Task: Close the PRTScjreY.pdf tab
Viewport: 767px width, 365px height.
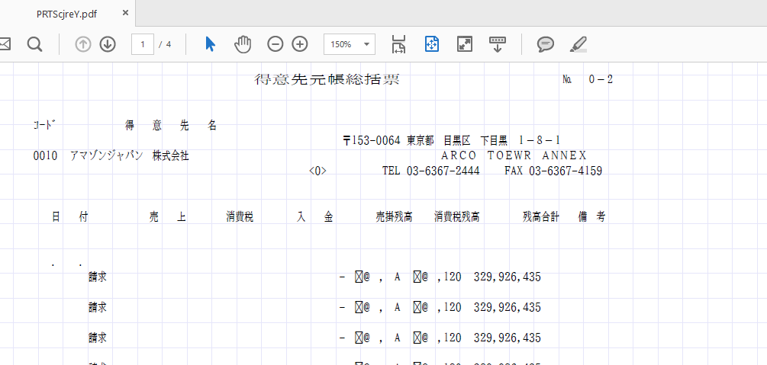Action: (x=125, y=13)
